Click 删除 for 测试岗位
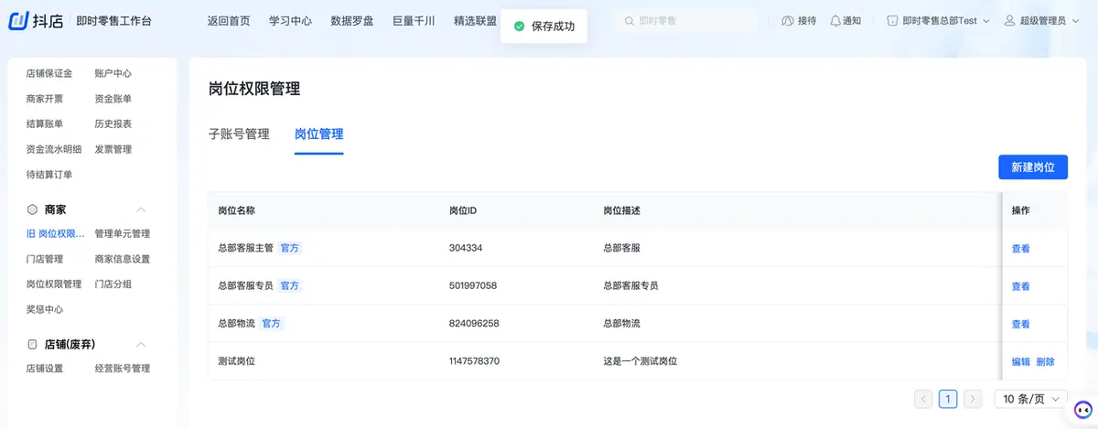1098x429 pixels. tap(1045, 361)
